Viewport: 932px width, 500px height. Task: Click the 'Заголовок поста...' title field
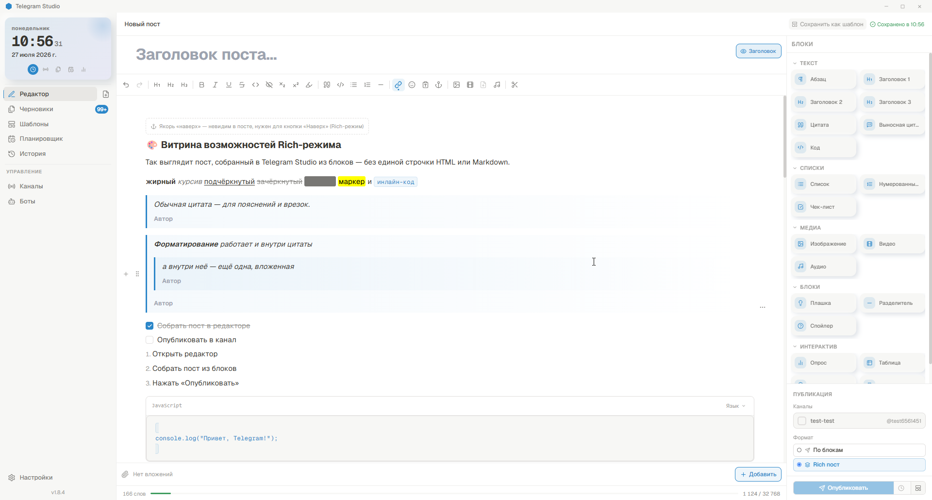(206, 54)
